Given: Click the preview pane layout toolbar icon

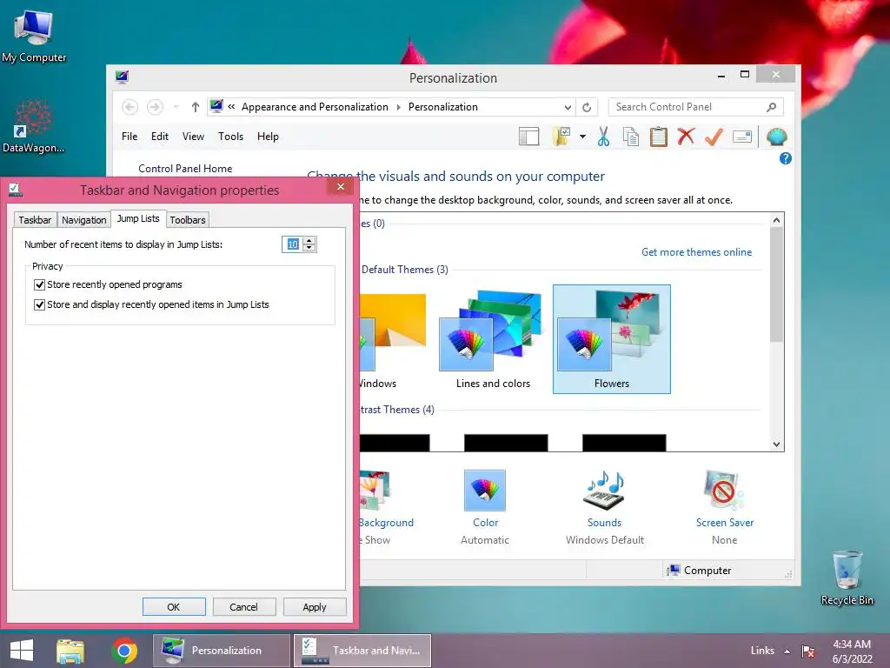Looking at the screenshot, I should coord(528,137).
